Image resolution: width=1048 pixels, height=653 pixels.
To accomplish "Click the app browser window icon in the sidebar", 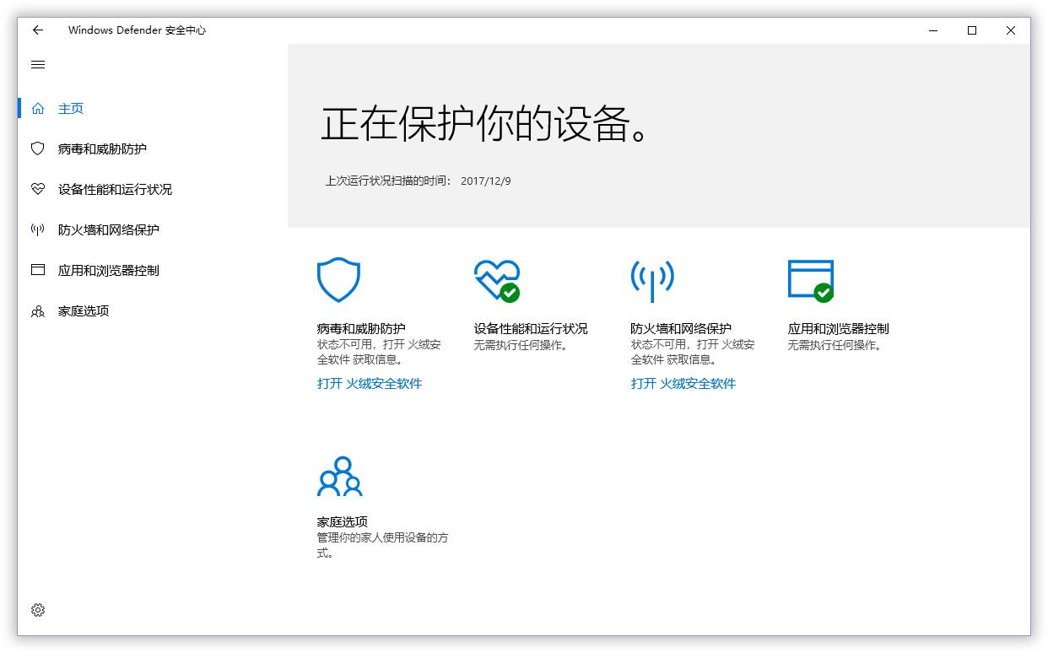I will (x=37, y=270).
